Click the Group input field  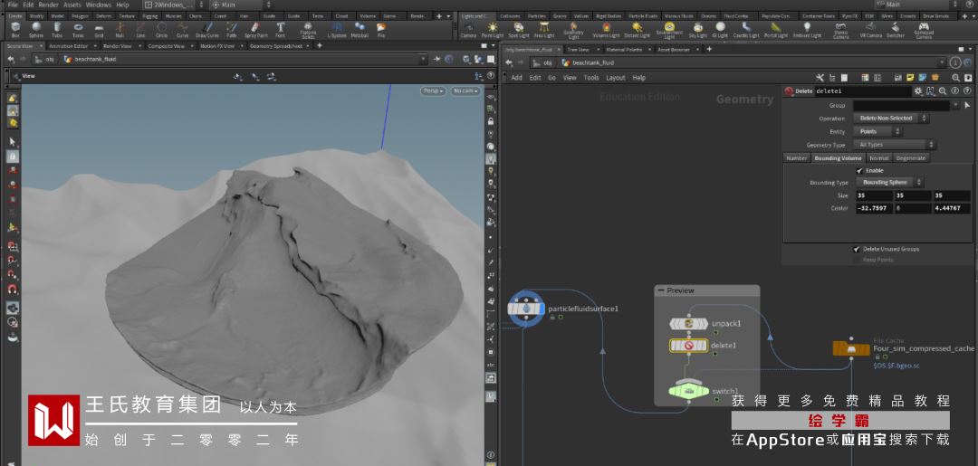tap(902, 106)
